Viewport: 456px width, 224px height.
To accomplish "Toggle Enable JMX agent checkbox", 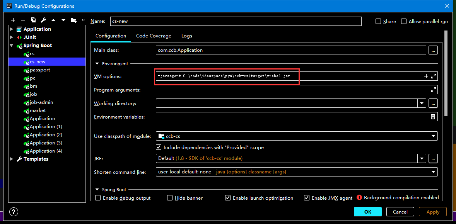I will pyautogui.click(x=307, y=198).
